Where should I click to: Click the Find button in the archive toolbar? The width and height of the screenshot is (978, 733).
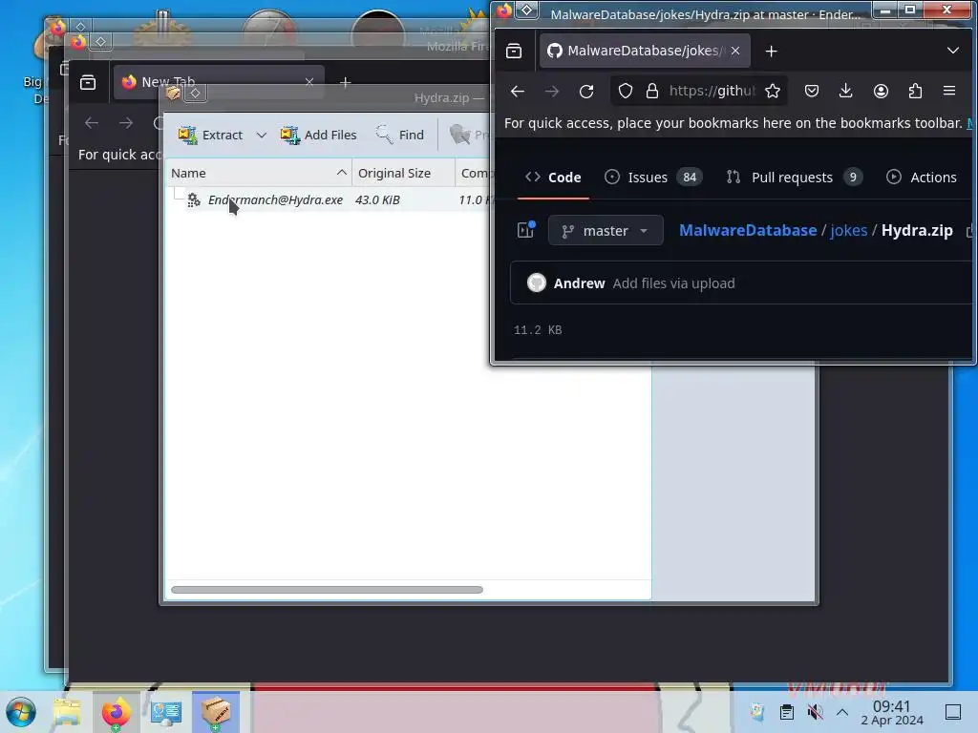pos(400,135)
